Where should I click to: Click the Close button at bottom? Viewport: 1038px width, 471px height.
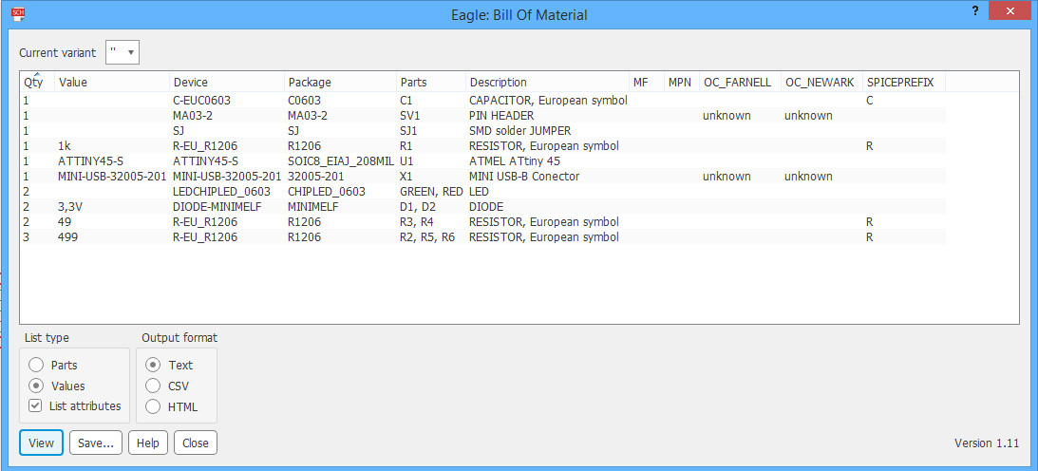coord(196,443)
